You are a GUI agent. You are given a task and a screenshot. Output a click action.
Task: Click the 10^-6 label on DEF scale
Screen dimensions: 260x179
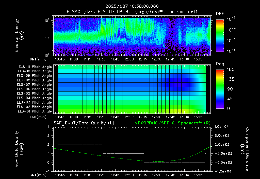click(x=231, y=51)
